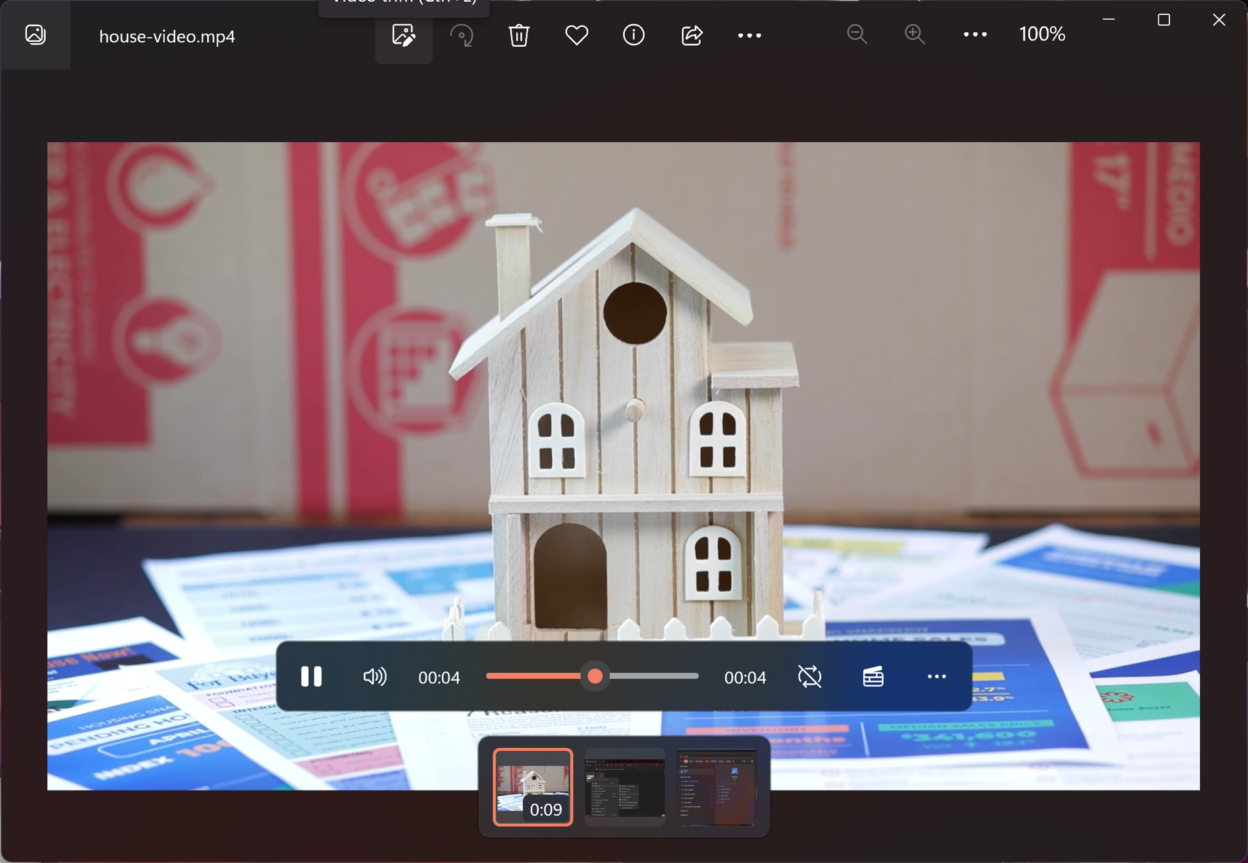Open See more menu beside the share icon
Viewport: 1248px width, 863px height.
tap(749, 36)
